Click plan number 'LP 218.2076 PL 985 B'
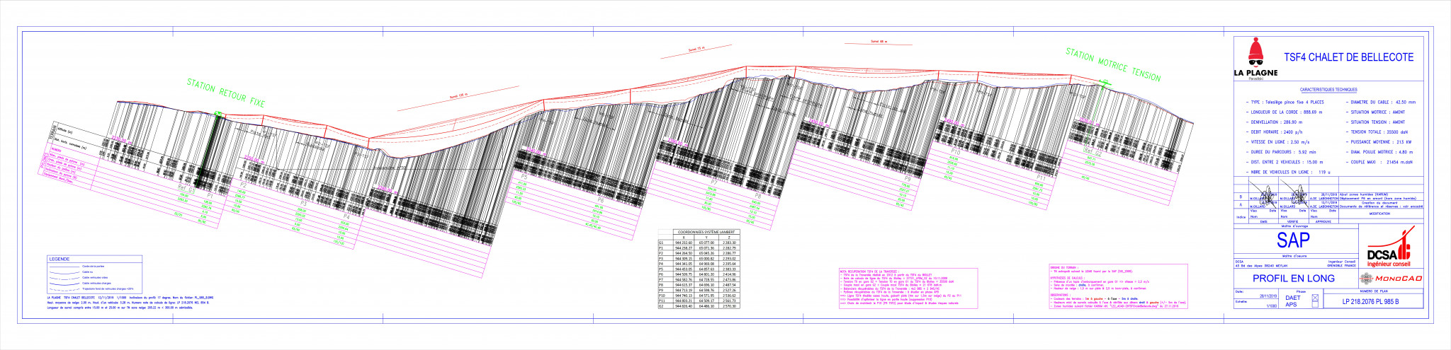Viewport: 1451px width, 350px height. [1371, 302]
